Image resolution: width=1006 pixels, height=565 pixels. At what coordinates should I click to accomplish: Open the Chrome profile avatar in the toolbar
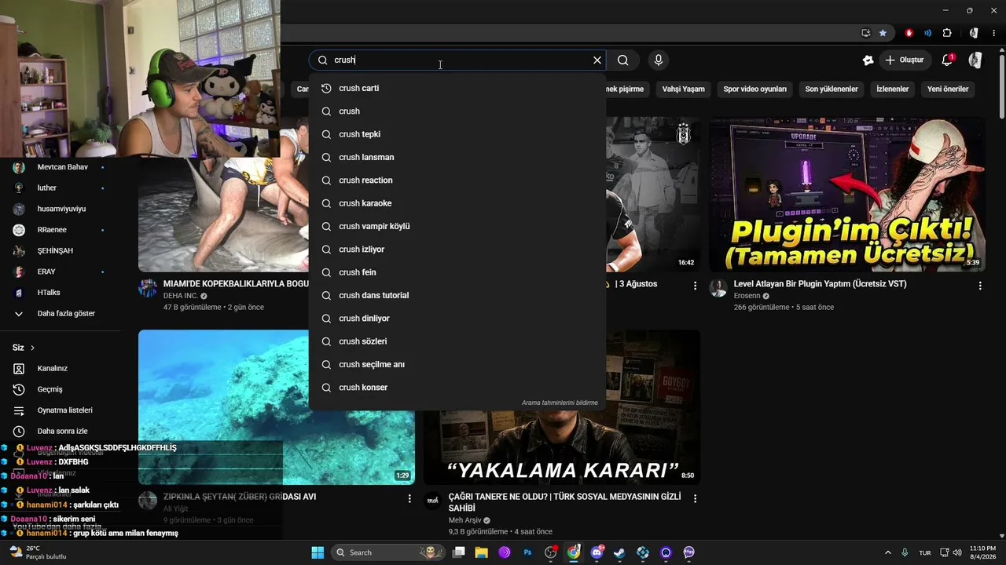coord(974,33)
